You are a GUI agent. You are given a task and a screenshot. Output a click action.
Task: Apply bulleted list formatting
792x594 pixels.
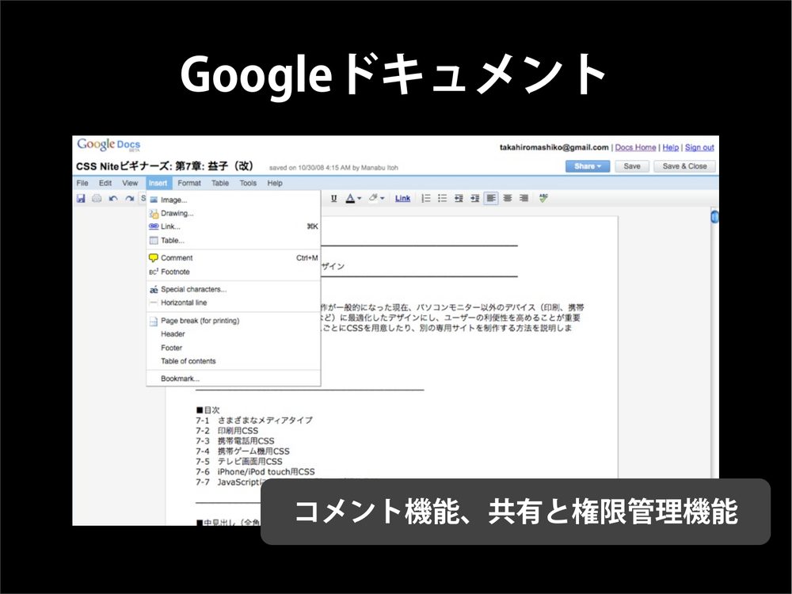pos(443,199)
